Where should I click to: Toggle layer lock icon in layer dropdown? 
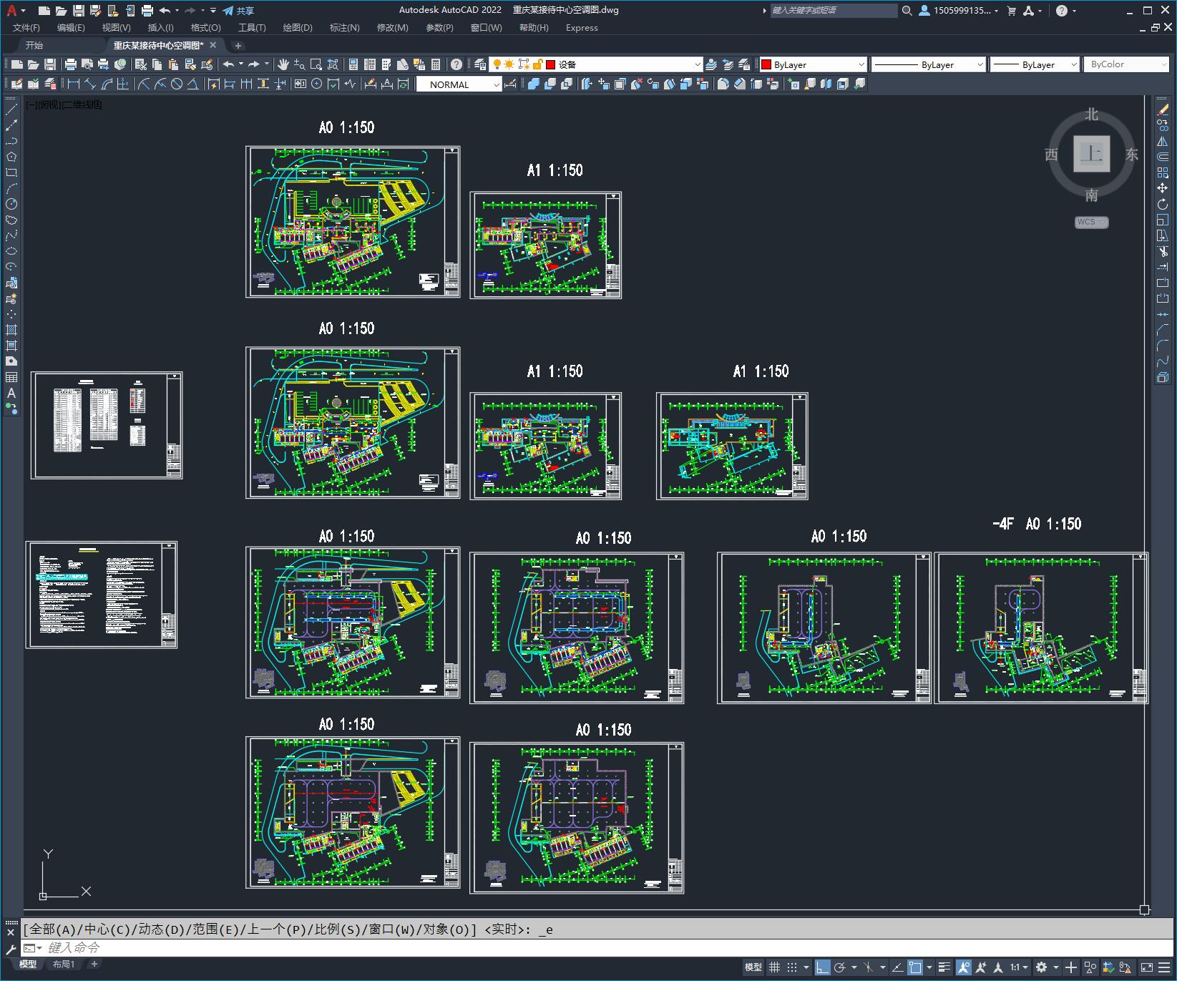tap(537, 64)
